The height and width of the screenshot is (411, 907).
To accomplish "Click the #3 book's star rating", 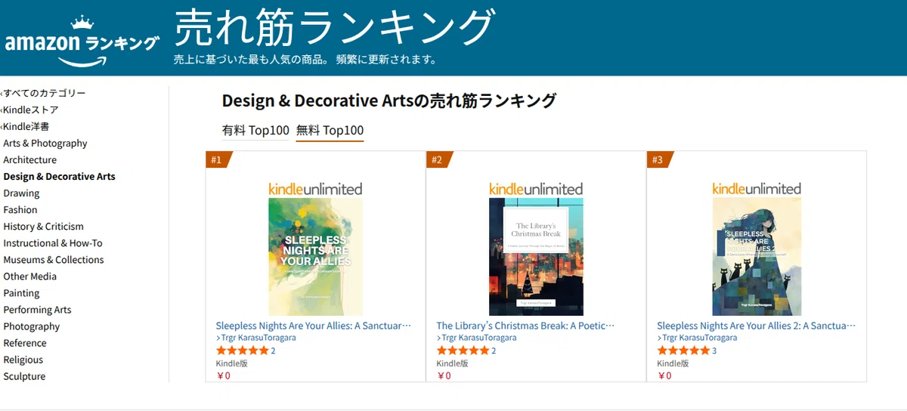I will pos(683,351).
